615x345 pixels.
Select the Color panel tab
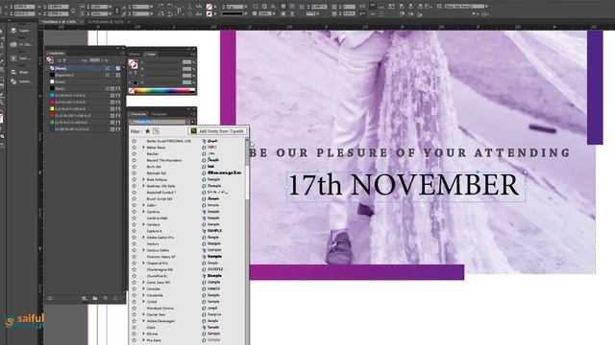151,54
